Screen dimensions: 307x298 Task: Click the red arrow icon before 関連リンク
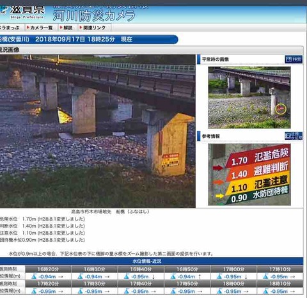click(81, 27)
